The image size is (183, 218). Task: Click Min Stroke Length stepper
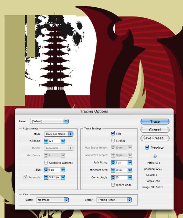[113, 155]
